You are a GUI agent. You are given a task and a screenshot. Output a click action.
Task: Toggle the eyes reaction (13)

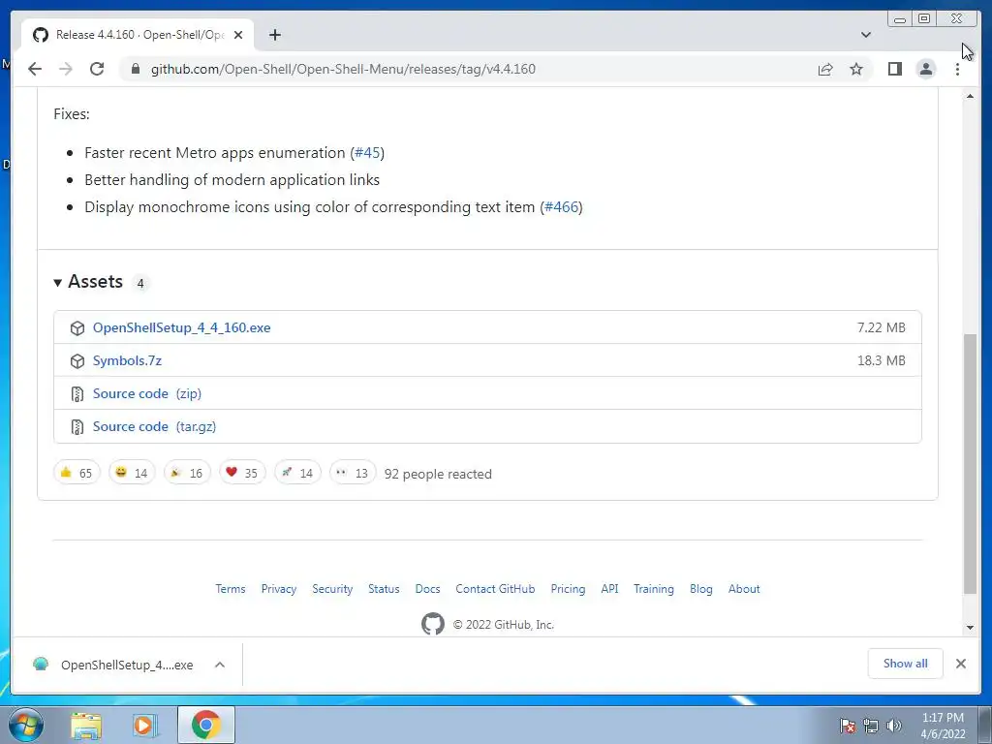click(x=353, y=473)
